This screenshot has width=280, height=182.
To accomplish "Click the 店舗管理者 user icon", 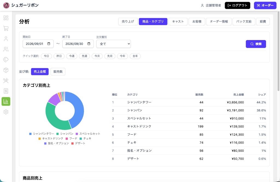I will click(x=202, y=5).
